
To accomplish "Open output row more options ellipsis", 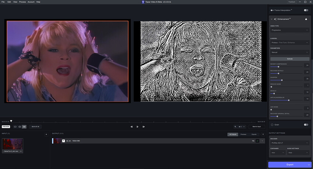I will click(262, 141).
